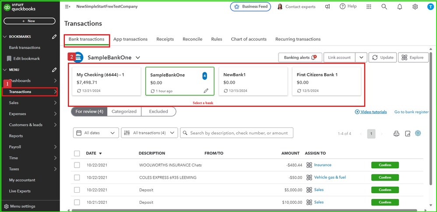Open the settings gear in header
Screen dimensions: 437x212
(x=415, y=7)
